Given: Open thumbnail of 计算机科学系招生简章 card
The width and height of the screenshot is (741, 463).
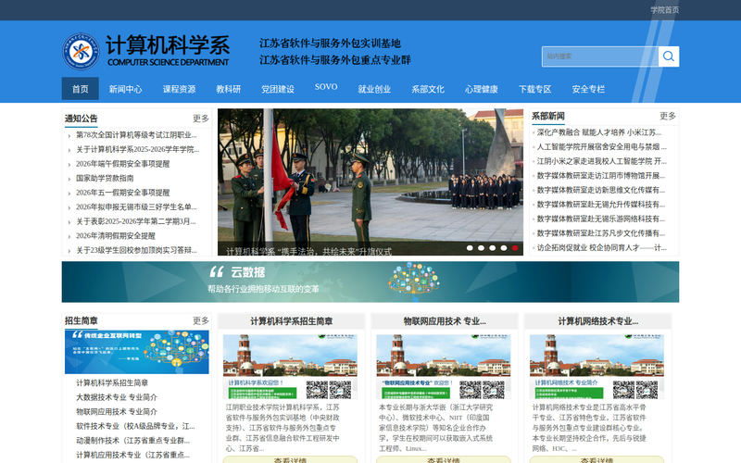Looking at the screenshot, I should 290,367.
